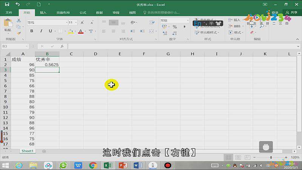The width and height of the screenshot is (302, 170).
Task: Align text to the left
Action: coord(104,31)
